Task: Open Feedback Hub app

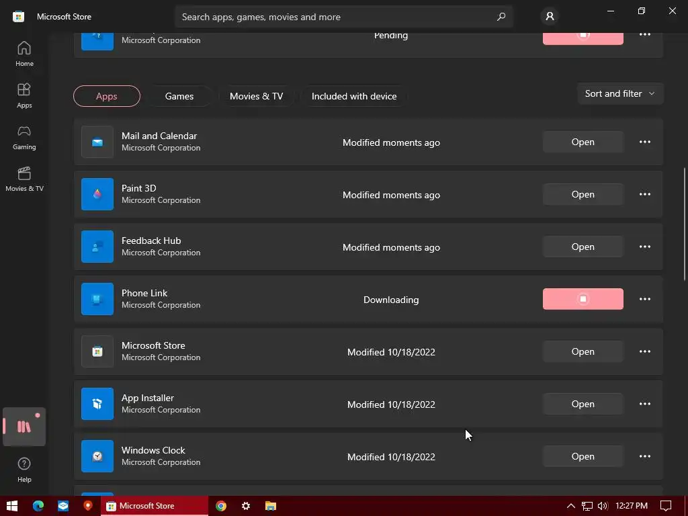Action: (583, 247)
